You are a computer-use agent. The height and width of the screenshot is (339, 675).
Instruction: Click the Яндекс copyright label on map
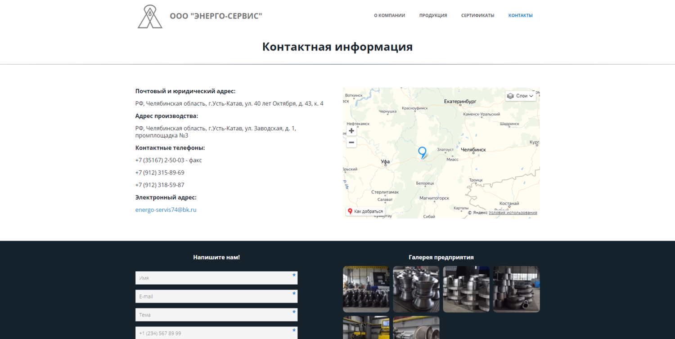478,213
